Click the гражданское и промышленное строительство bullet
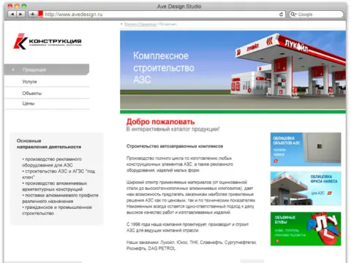Image resolution: width=351 pixels, height=263 pixels. tap(57, 210)
